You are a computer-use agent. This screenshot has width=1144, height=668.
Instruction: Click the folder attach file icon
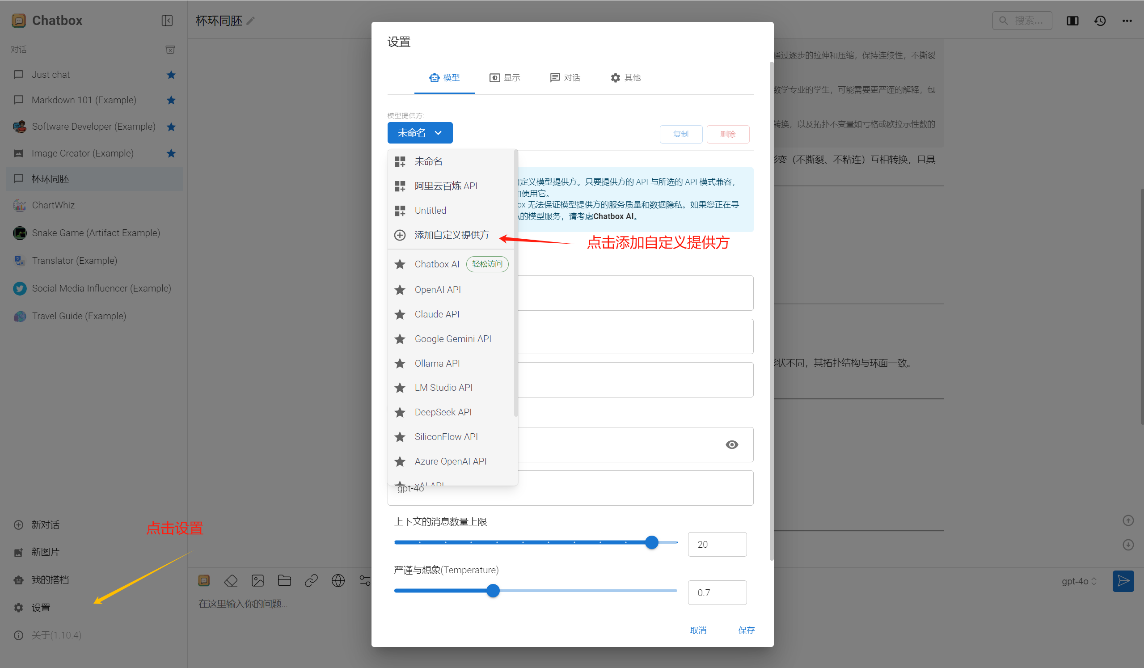[284, 581]
